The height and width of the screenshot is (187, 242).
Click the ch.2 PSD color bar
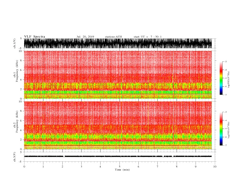coord(221,129)
